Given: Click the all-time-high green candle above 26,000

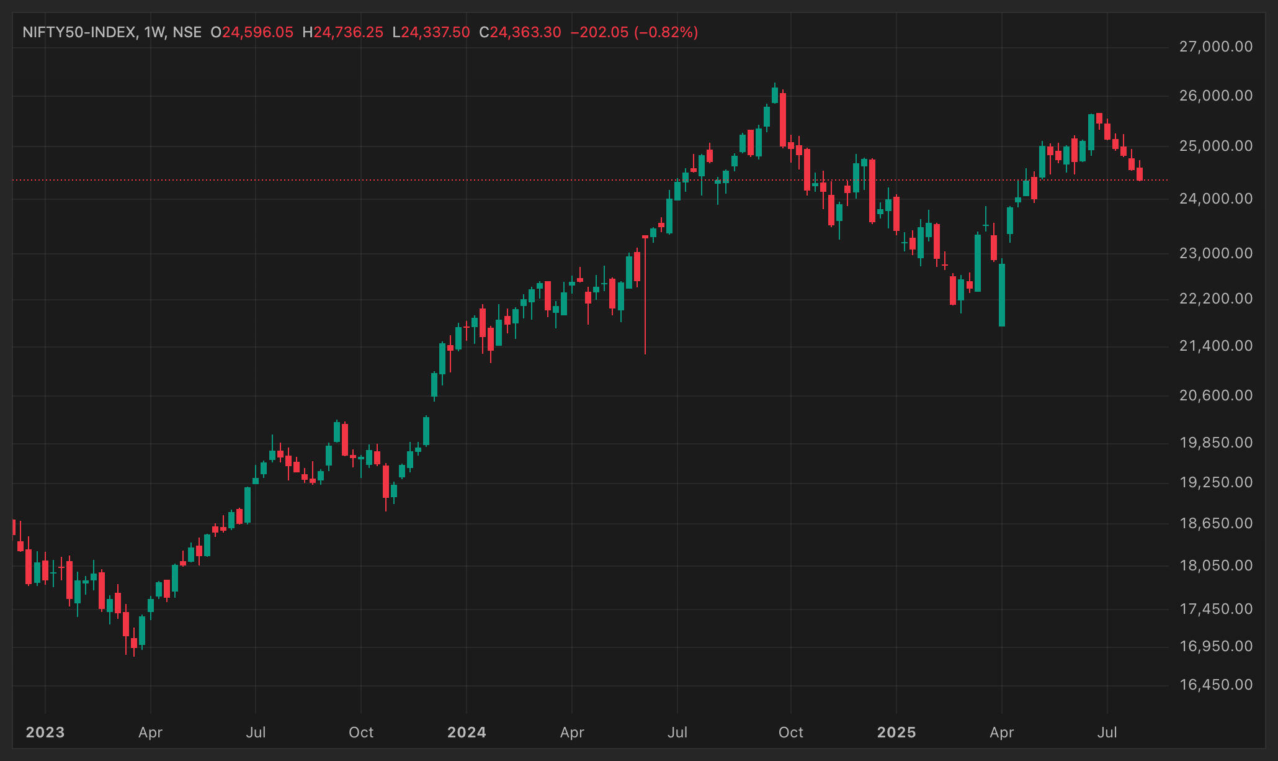Looking at the screenshot, I should tap(775, 94).
